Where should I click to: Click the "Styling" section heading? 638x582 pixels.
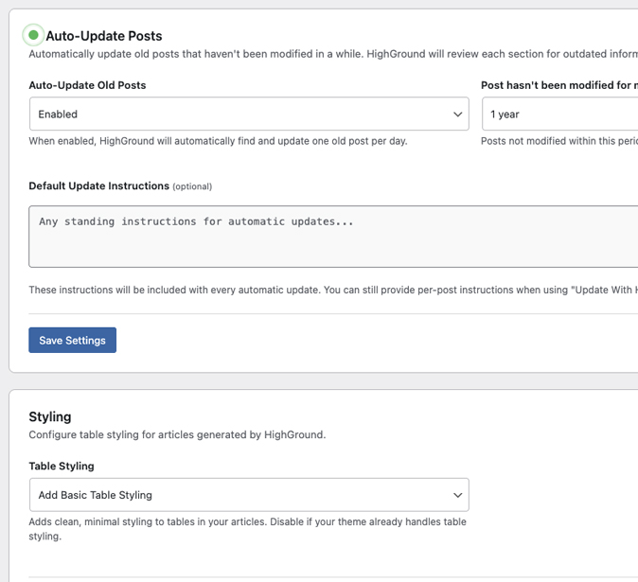point(50,416)
